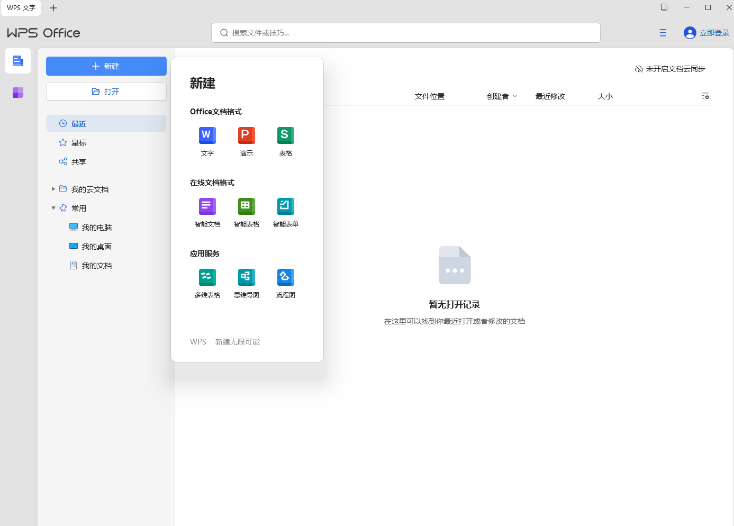
Task: Click 立即登录 to sign in
Action: coord(706,33)
